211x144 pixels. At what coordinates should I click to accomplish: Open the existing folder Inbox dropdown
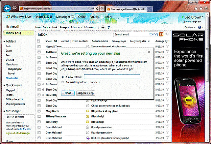(x=95, y=82)
